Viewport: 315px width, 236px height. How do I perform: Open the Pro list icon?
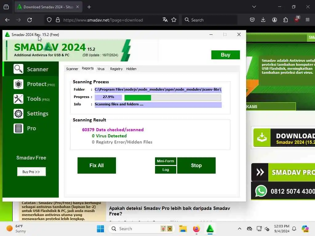coord(18,128)
